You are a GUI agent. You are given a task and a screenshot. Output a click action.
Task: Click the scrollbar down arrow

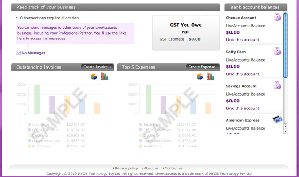click(285, 131)
